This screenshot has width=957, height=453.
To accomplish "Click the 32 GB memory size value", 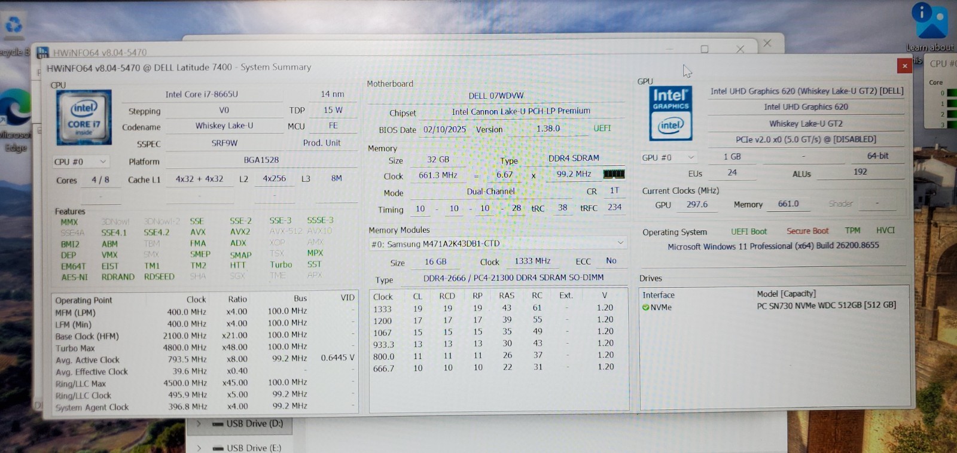I will click(x=438, y=160).
